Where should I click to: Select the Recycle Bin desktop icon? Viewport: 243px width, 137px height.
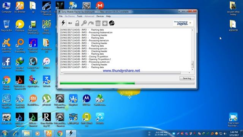click(6, 26)
